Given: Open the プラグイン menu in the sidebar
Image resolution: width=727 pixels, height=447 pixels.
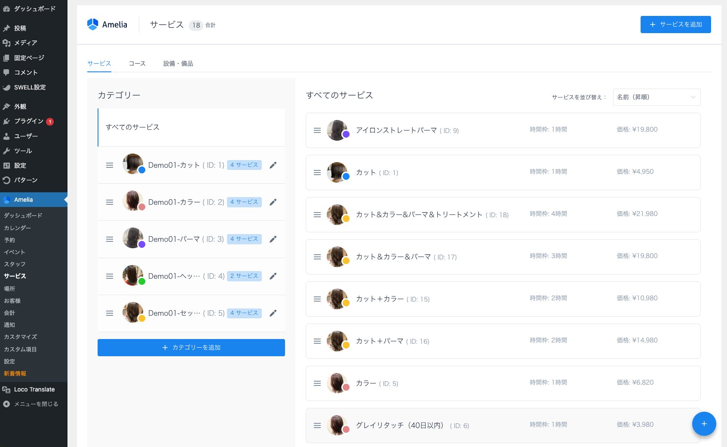Looking at the screenshot, I should coord(28,121).
